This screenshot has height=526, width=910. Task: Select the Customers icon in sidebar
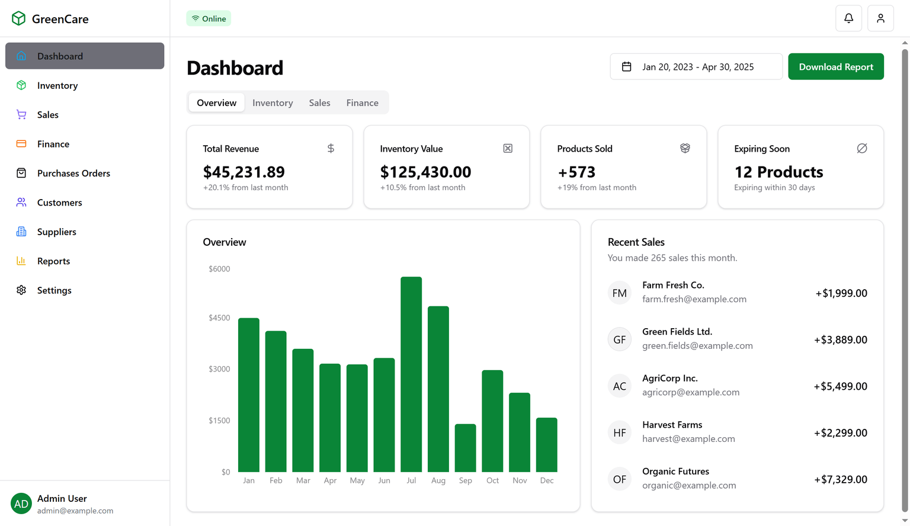pyautogui.click(x=21, y=202)
